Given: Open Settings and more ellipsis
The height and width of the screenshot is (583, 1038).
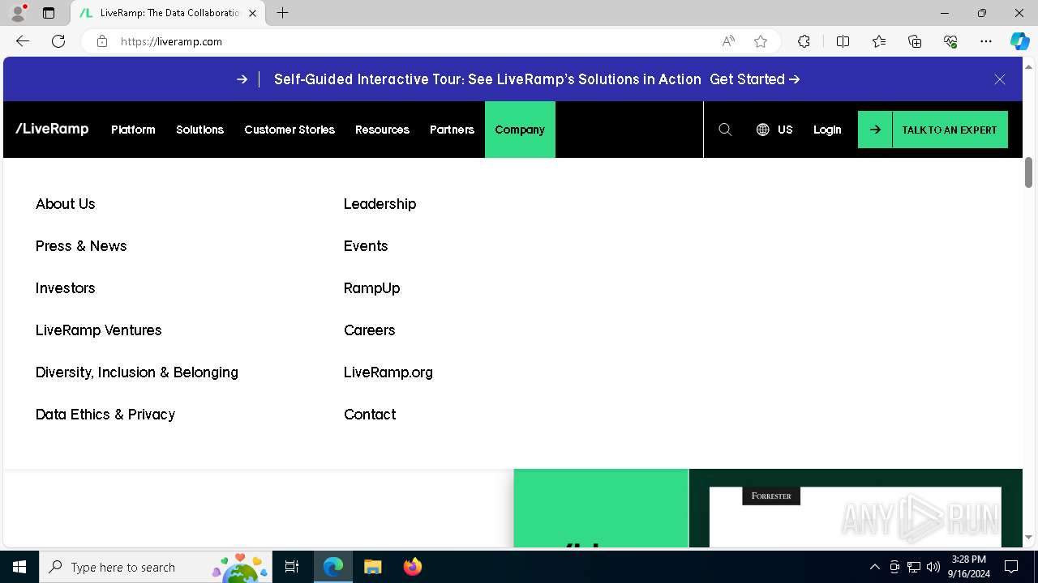Looking at the screenshot, I should point(986,41).
